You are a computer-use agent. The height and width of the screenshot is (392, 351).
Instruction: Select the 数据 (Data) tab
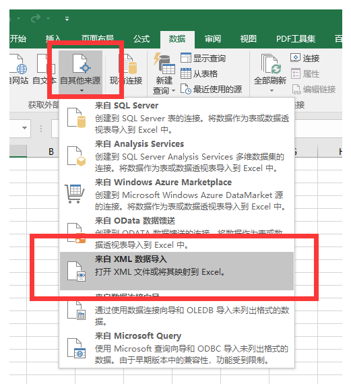click(177, 39)
